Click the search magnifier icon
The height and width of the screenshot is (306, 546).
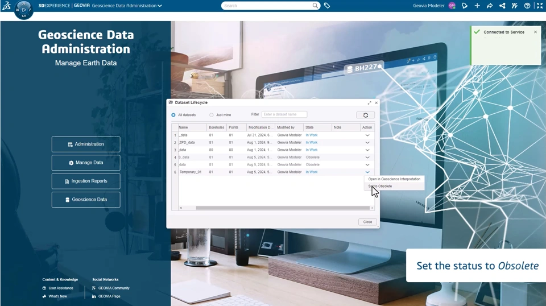coord(315,6)
